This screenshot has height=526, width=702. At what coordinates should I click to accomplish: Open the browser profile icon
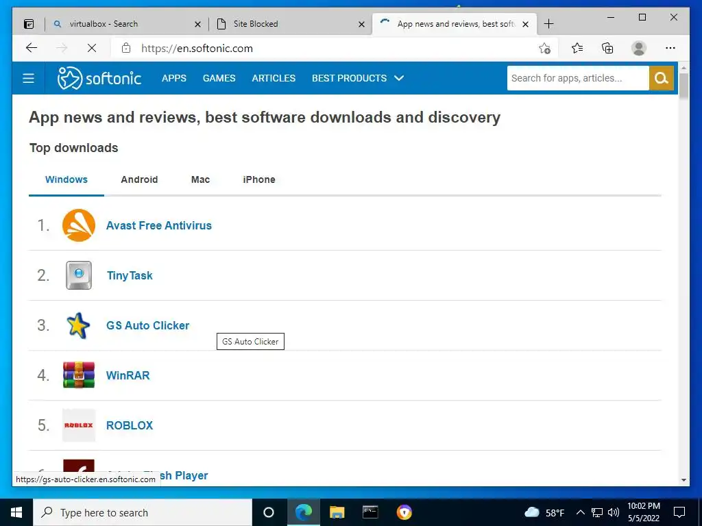(x=639, y=48)
